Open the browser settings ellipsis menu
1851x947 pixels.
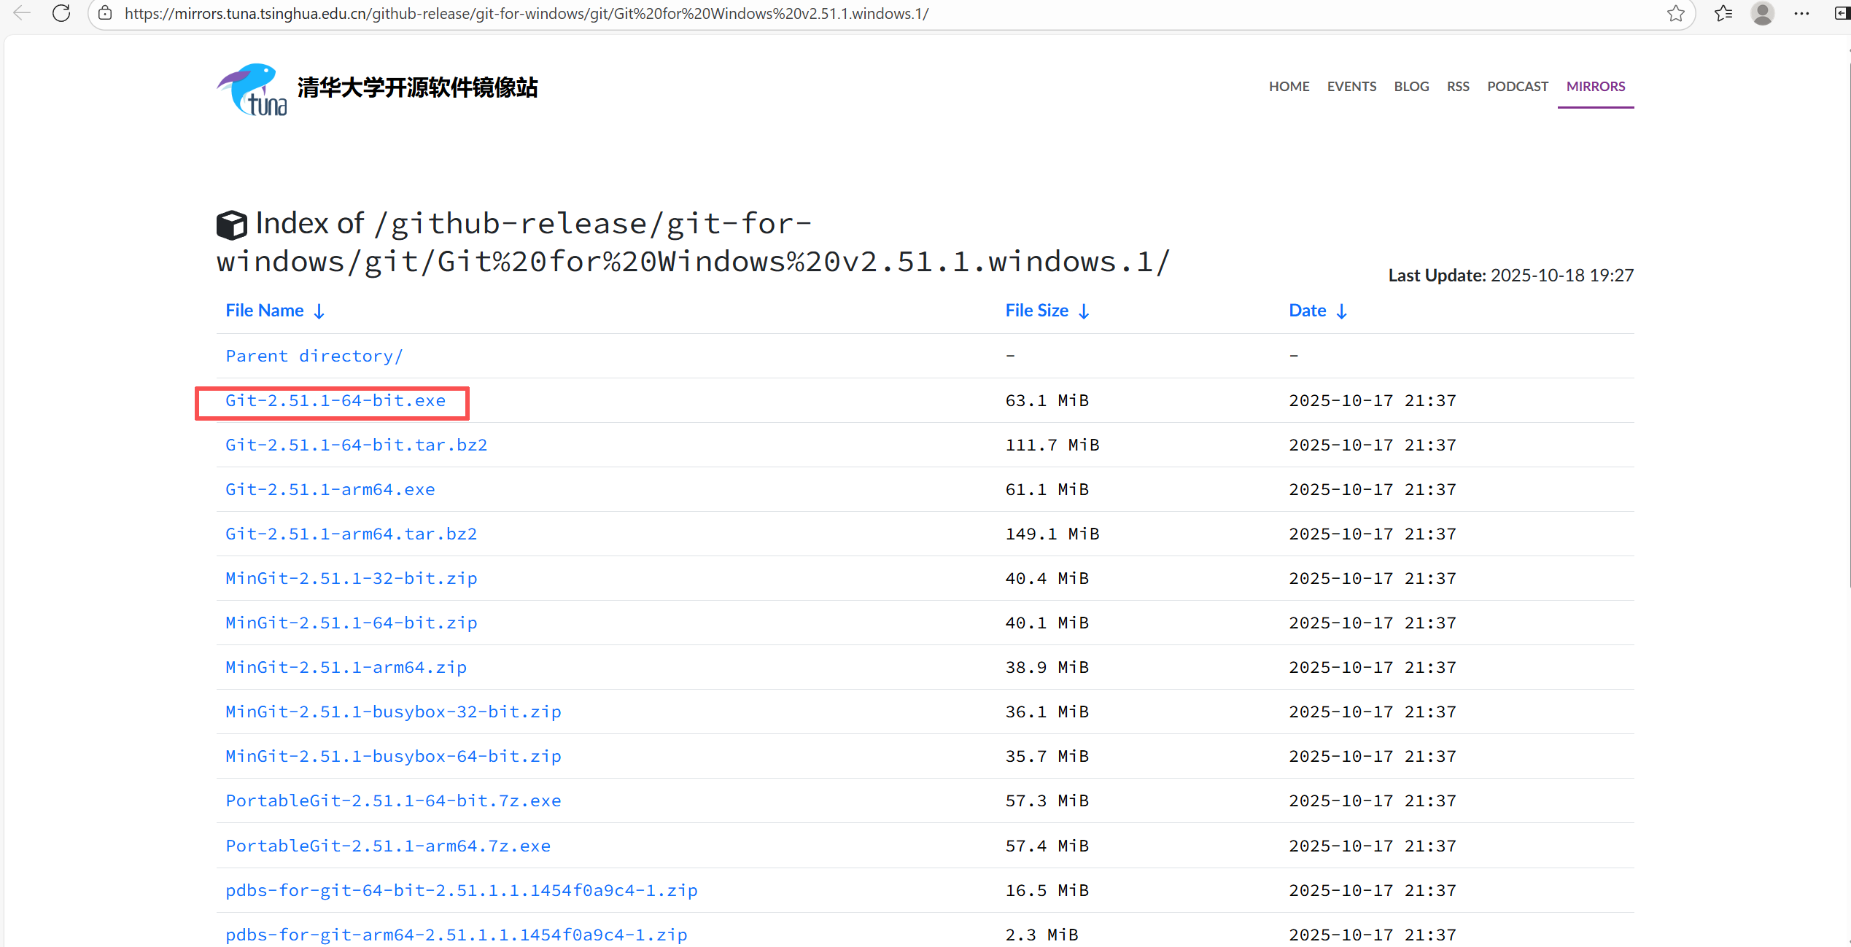click(1801, 13)
